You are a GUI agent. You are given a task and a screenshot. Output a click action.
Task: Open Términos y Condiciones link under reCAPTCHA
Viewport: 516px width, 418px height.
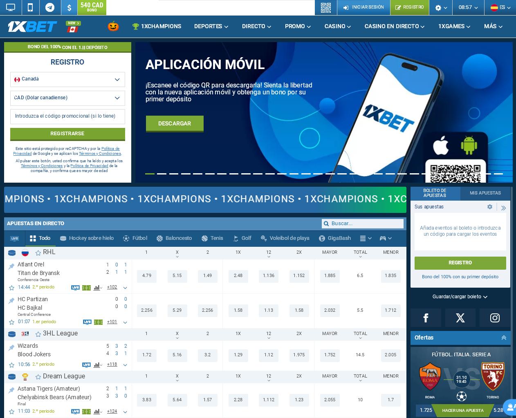coord(100,154)
